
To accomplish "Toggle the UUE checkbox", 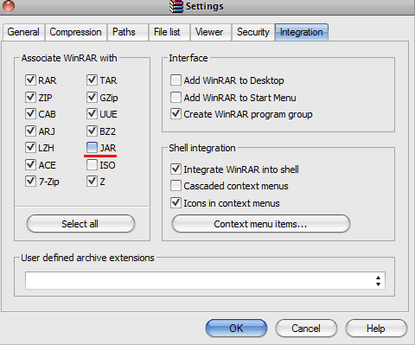I will (x=92, y=114).
